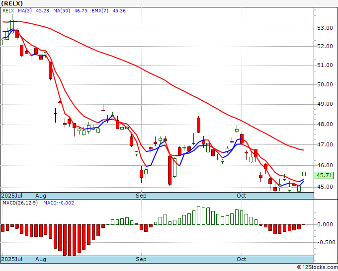Viewport: 338px width, 271px height.
Task: Click the 53.00 price axis label
Action: [325, 28]
